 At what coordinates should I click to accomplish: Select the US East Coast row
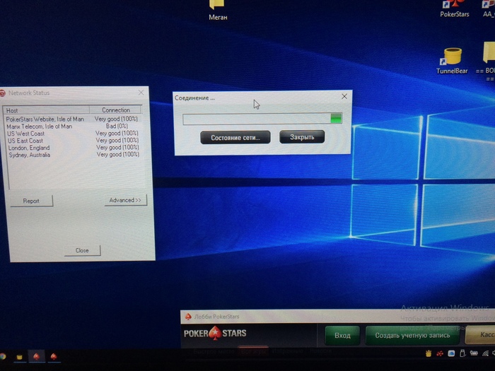click(72, 141)
